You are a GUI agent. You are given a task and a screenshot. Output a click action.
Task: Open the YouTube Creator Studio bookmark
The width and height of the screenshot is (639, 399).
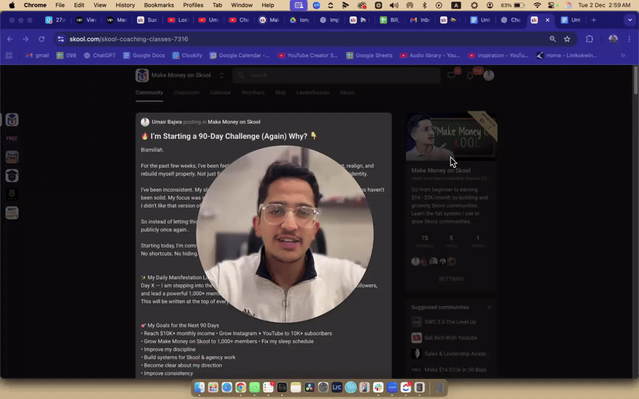[308, 55]
